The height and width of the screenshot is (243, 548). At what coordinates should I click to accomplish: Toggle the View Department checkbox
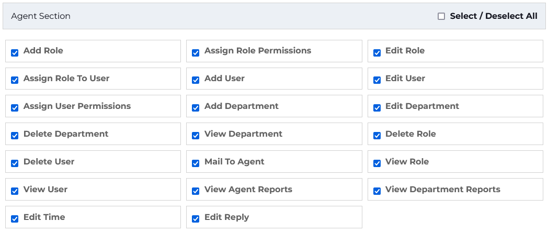coord(196,136)
